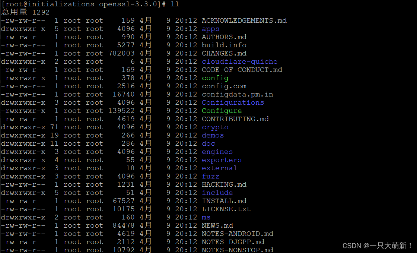Select the exporters directory name
This screenshot has height=253, width=417.
(x=222, y=160)
